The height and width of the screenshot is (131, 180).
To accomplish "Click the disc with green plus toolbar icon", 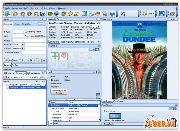I will click(x=23, y=14).
